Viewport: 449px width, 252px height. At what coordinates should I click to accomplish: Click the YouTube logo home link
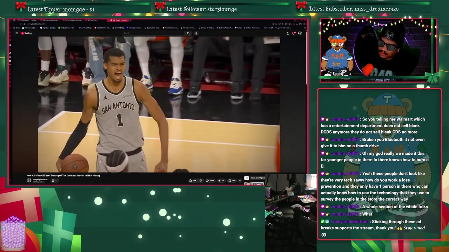[x=26, y=33]
